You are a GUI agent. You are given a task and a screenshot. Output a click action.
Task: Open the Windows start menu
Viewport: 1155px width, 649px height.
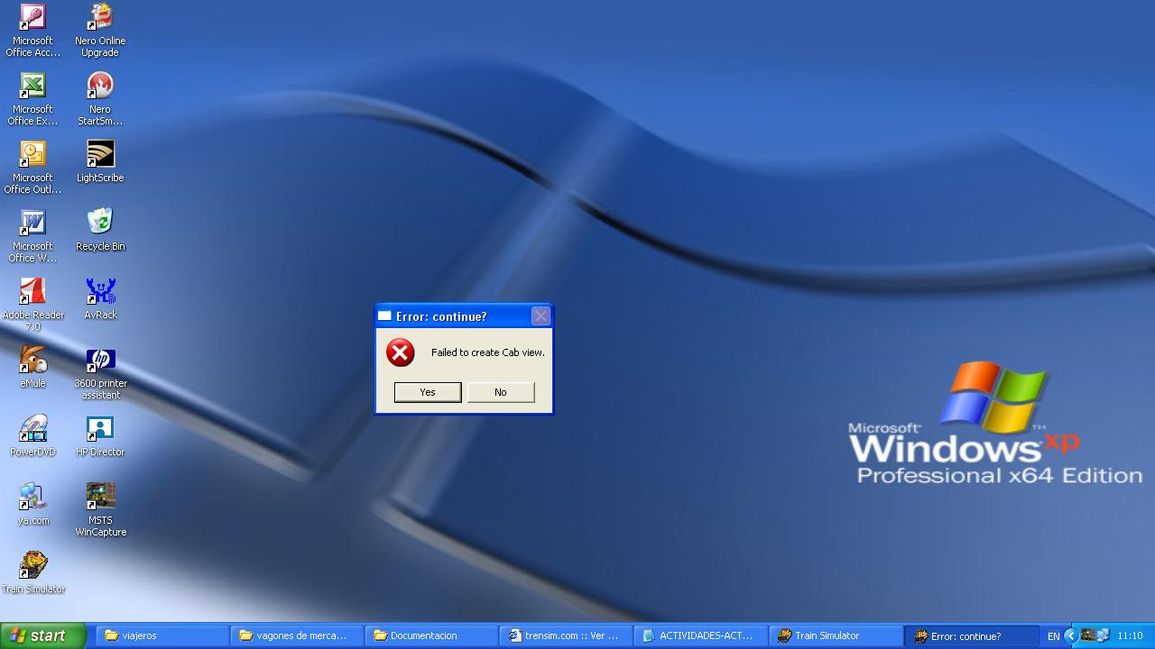(x=42, y=635)
